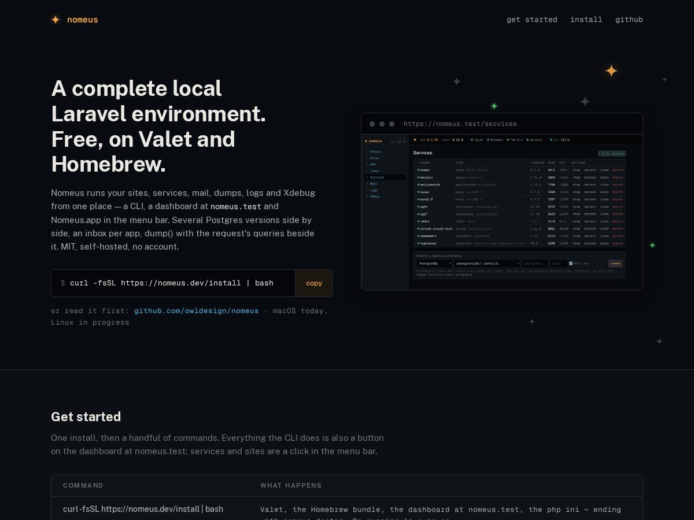The height and width of the screenshot is (520, 694).
Task: Copy the curl install command
Action: pyautogui.click(x=314, y=283)
